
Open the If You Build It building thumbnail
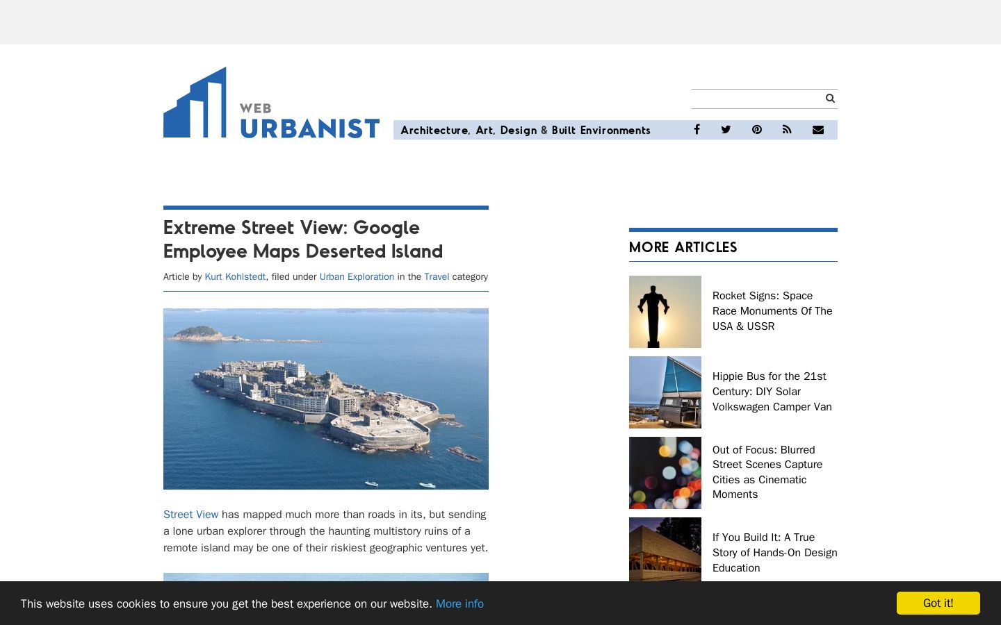coord(665,549)
